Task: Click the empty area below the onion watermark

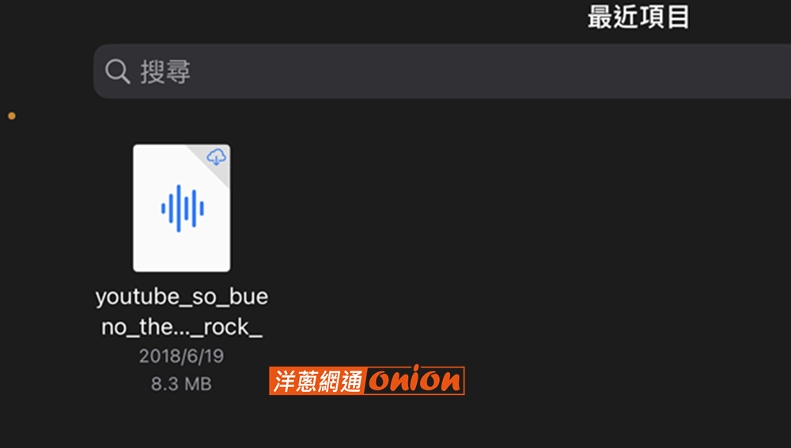Action: pyautogui.click(x=367, y=422)
